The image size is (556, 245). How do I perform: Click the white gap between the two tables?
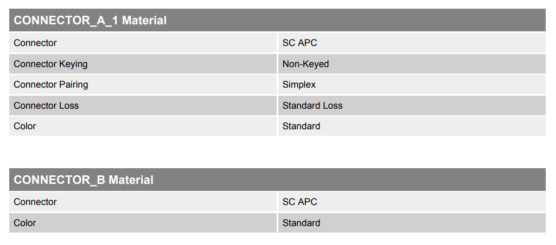pyautogui.click(x=278, y=152)
